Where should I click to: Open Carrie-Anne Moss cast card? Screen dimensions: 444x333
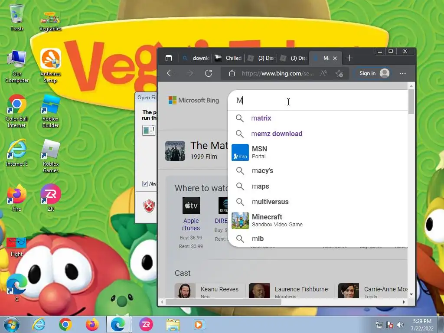coord(372,291)
